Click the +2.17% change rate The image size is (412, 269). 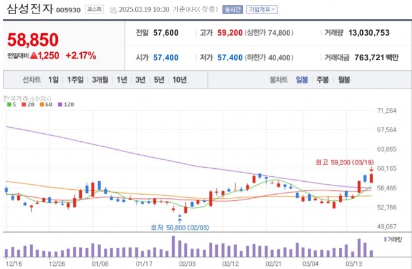[x=81, y=56]
